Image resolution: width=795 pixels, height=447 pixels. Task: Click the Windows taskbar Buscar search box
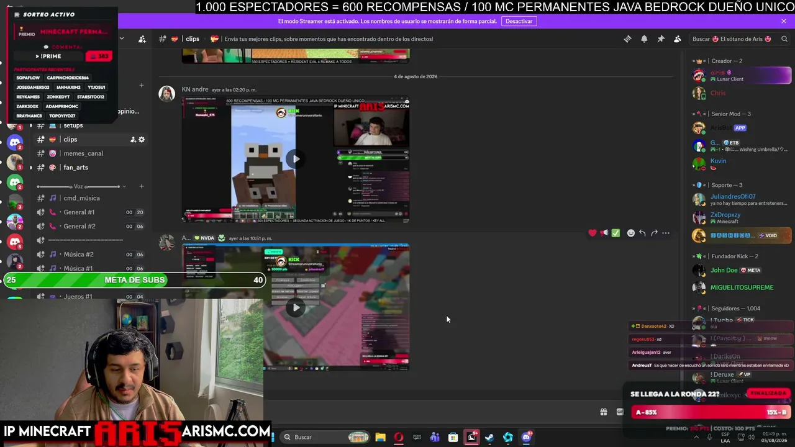point(325,437)
